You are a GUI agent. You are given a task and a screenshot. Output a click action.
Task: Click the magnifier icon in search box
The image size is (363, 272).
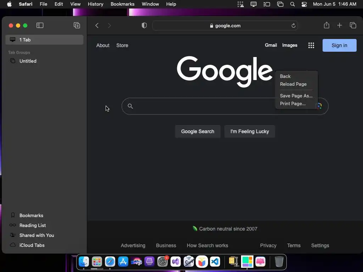pyautogui.click(x=130, y=106)
